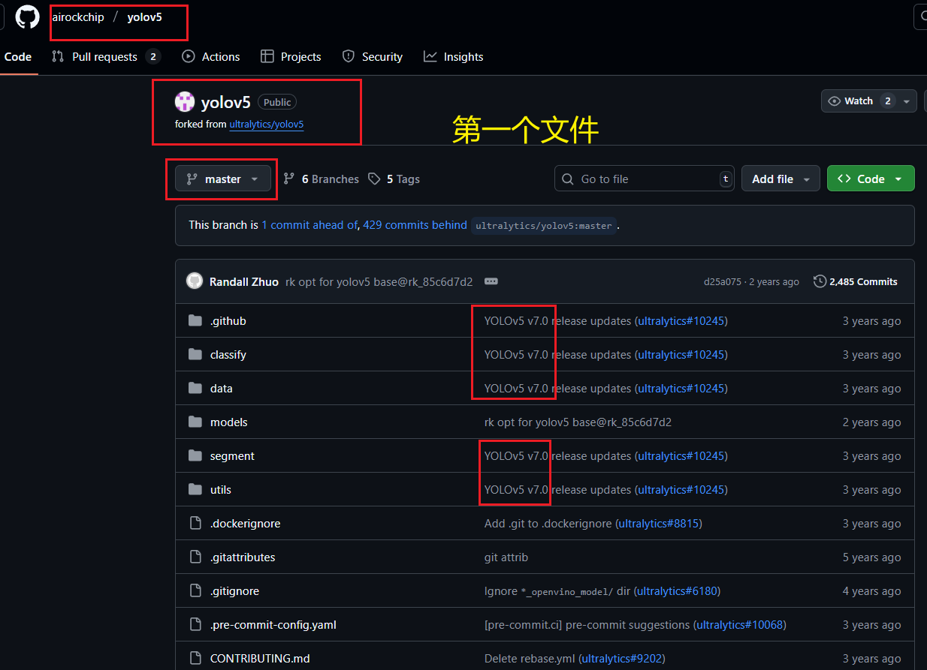Click the folder icon beside segment
The image size is (927, 670).
pos(195,456)
